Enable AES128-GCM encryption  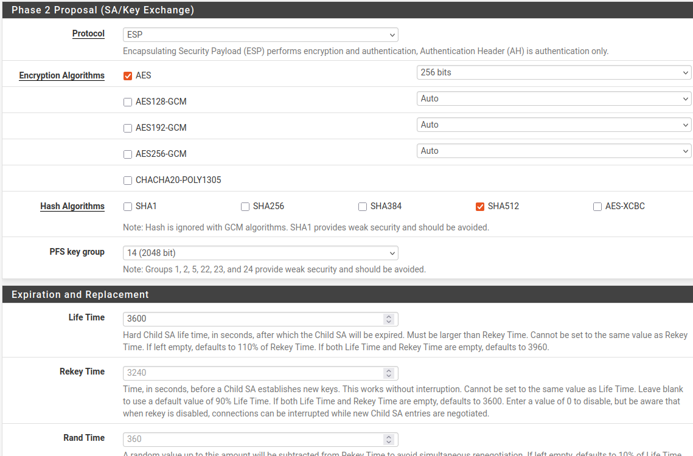click(x=127, y=102)
